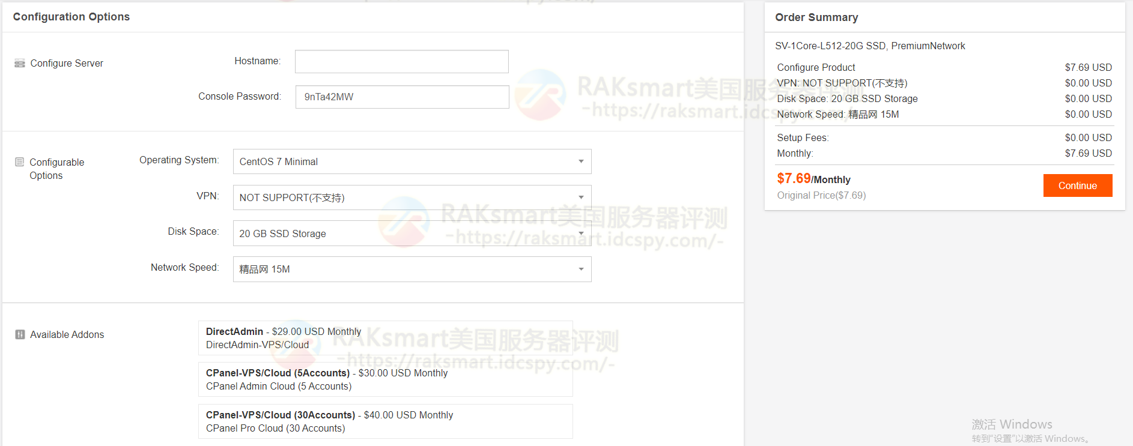Screen dimensions: 1133x446
Task: Click the Available Addons icon
Action: (x=20, y=334)
